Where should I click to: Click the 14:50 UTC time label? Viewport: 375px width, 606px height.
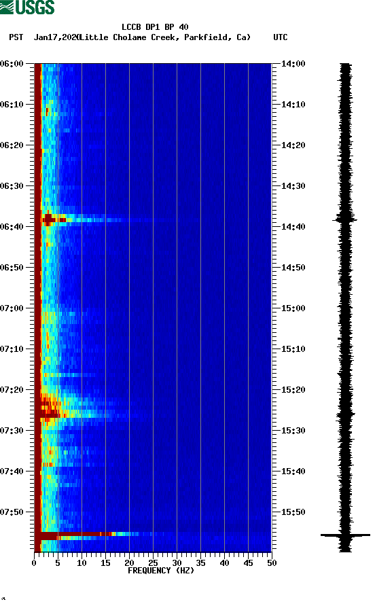pos(293,268)
